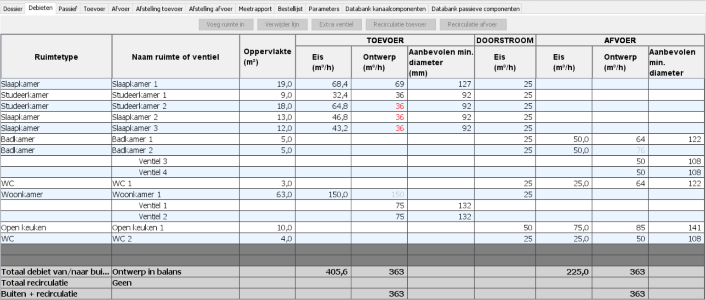Viewport: 706px width, 300px height.
Task: Select the Ventiel 3 row name cell
Action: coord(175,161)
